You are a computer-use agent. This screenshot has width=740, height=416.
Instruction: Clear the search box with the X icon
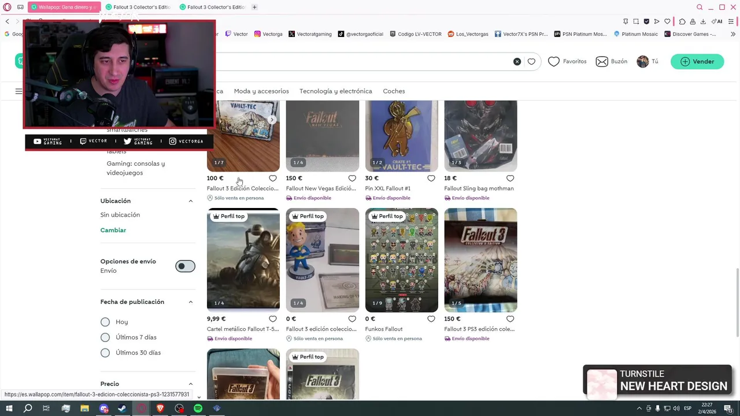tap(517, 61)
